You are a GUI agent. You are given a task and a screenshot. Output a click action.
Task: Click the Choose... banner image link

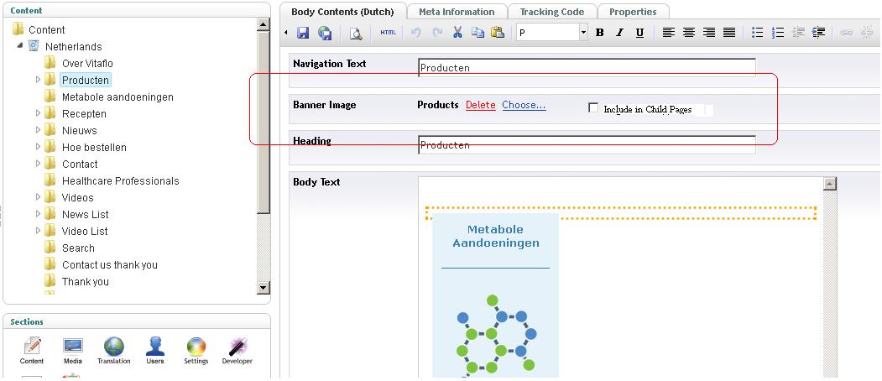click(x=524, y=105)
